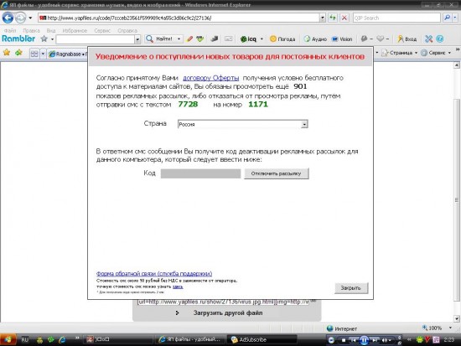
Task: Click the address bar URL field
Action: click(x=179, y=18)
